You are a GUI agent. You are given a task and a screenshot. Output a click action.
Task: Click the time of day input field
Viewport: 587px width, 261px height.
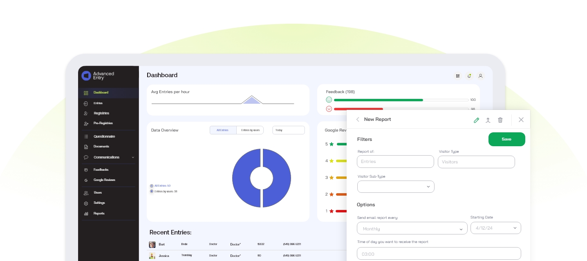(x=439, y=254)
